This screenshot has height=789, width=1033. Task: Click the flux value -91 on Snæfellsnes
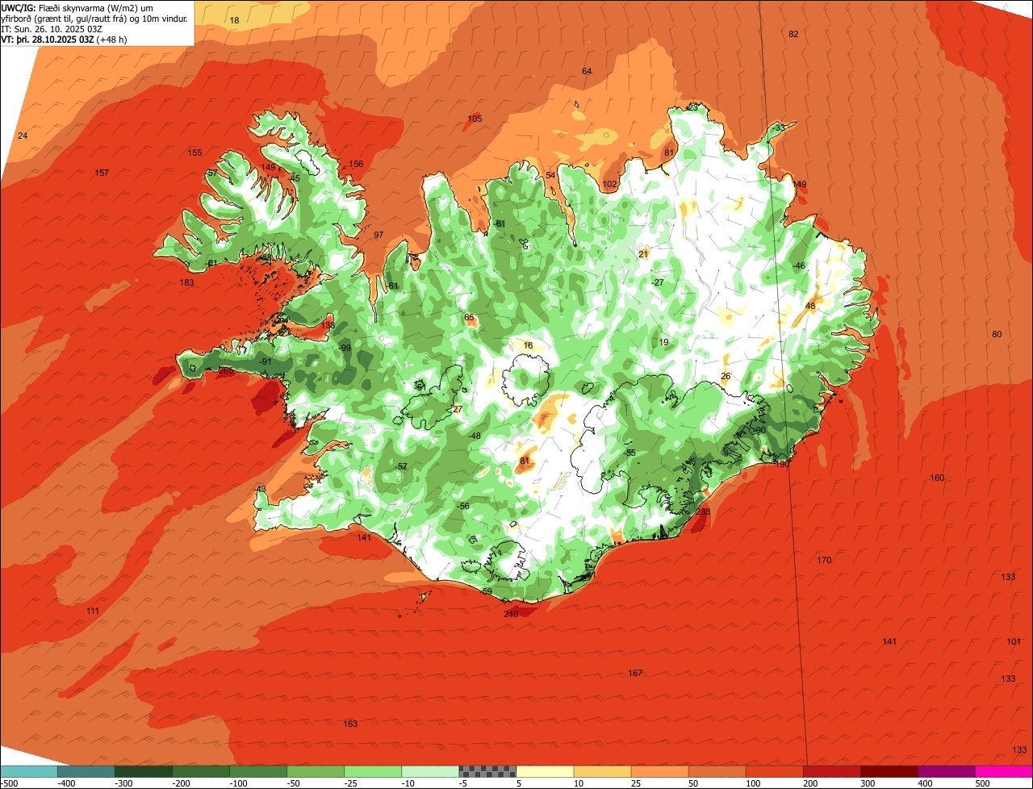tap(265, 362)
